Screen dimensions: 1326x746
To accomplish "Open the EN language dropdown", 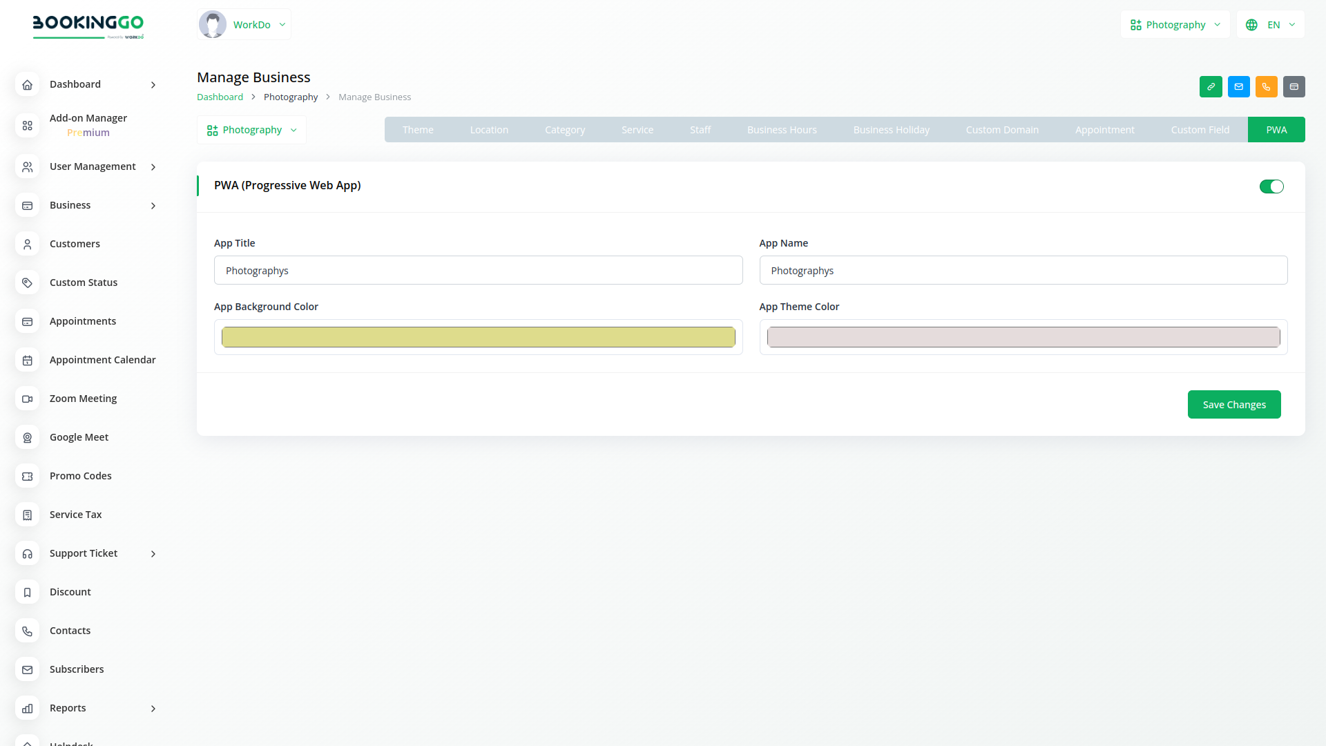I will [x=1270, y=25].
